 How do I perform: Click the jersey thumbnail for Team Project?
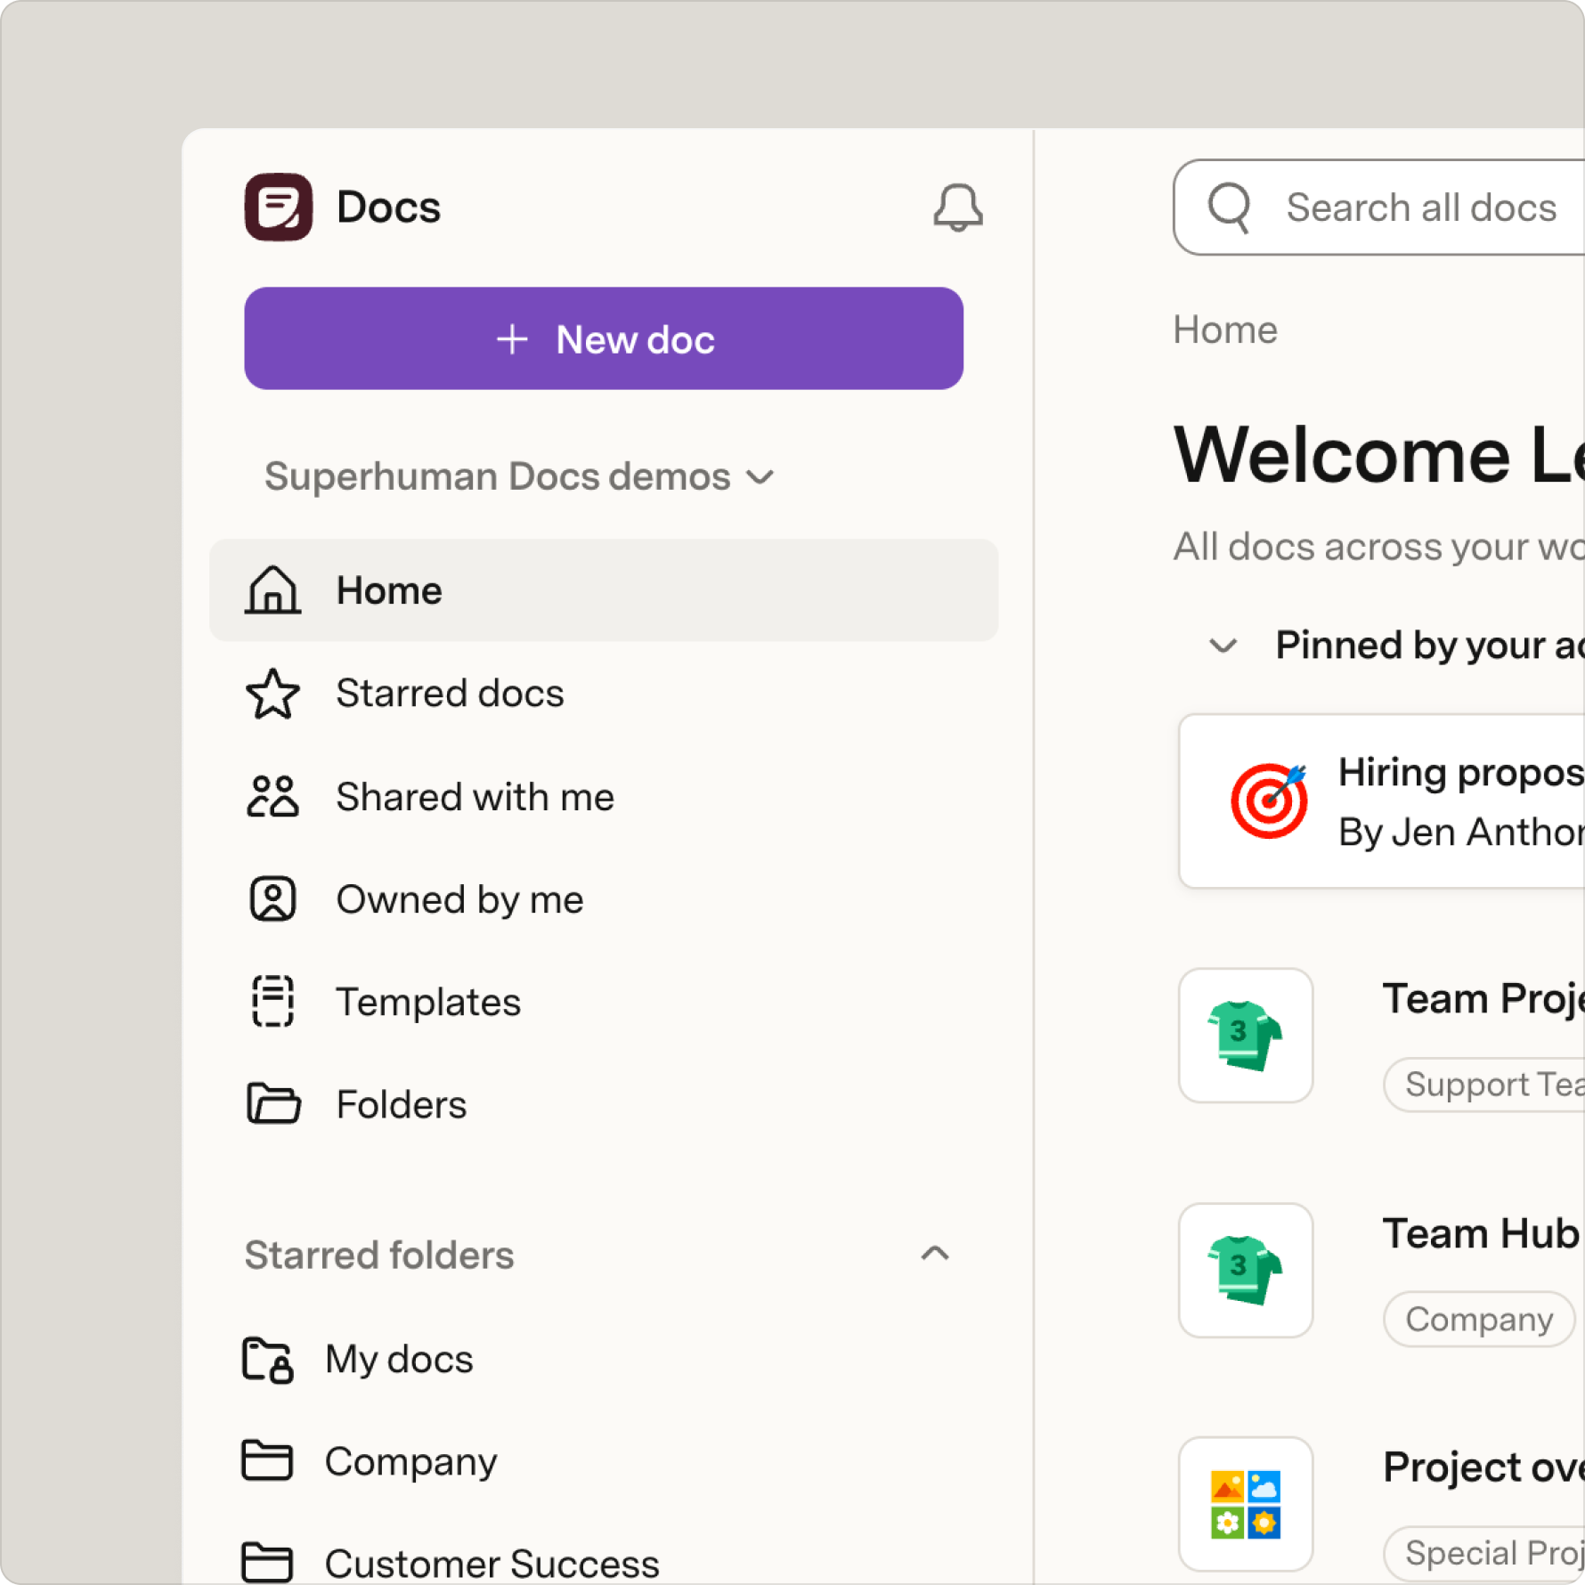pos(1246,1036)
